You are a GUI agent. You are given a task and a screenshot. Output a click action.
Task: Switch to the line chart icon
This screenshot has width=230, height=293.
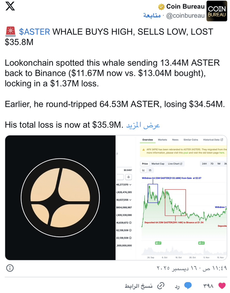click(x=143, y=170)
